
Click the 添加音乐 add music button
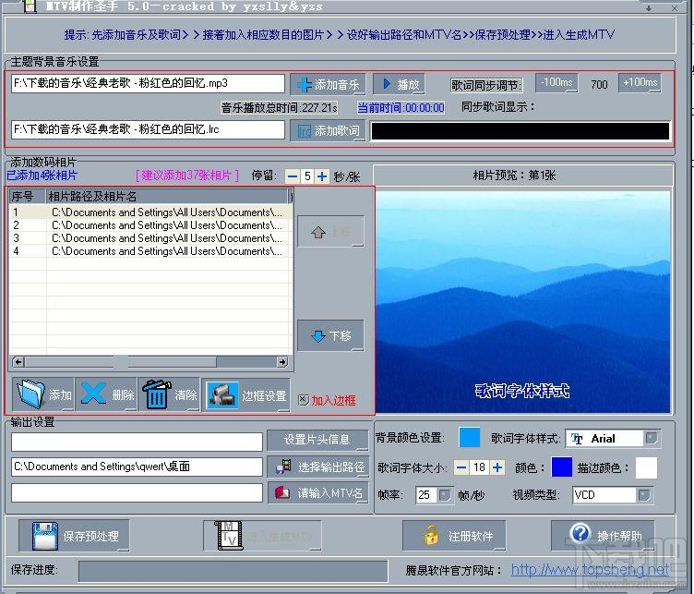(328, 84)
